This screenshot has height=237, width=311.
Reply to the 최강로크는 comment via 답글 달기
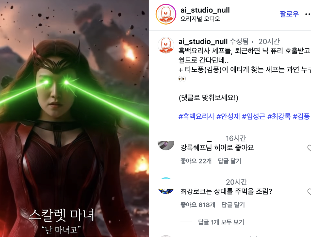coord(233,205)
